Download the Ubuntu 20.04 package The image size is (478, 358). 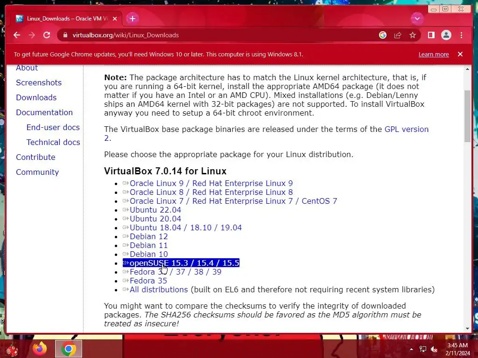click(x=155, y=219)
